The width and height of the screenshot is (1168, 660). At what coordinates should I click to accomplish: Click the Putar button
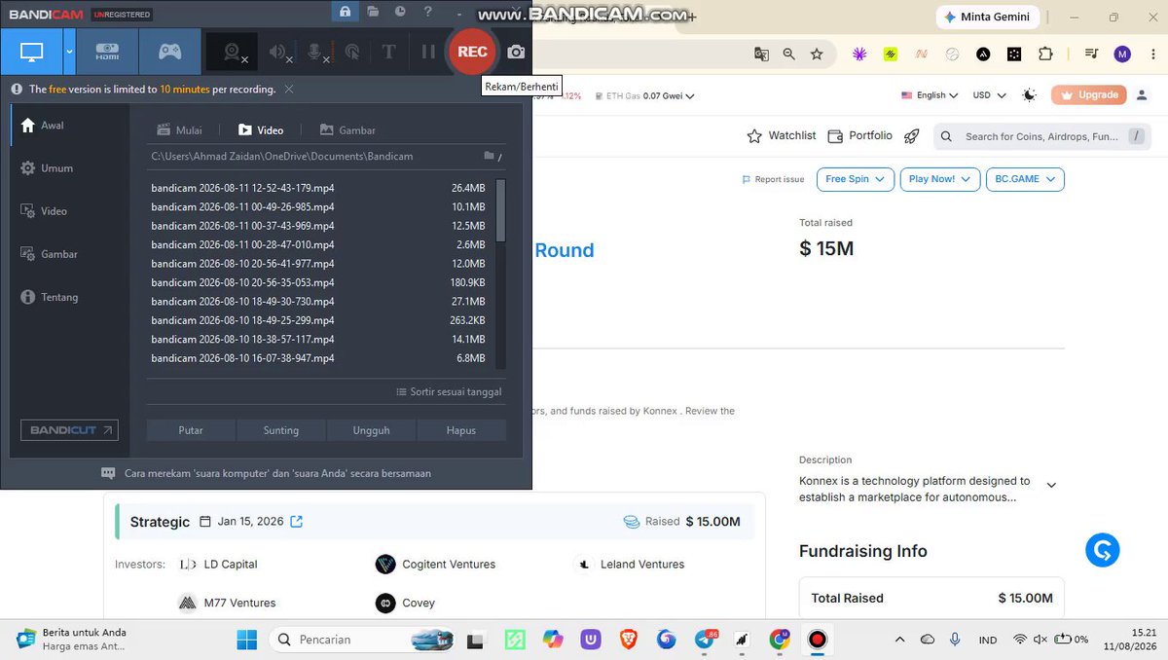click(191, 430)
